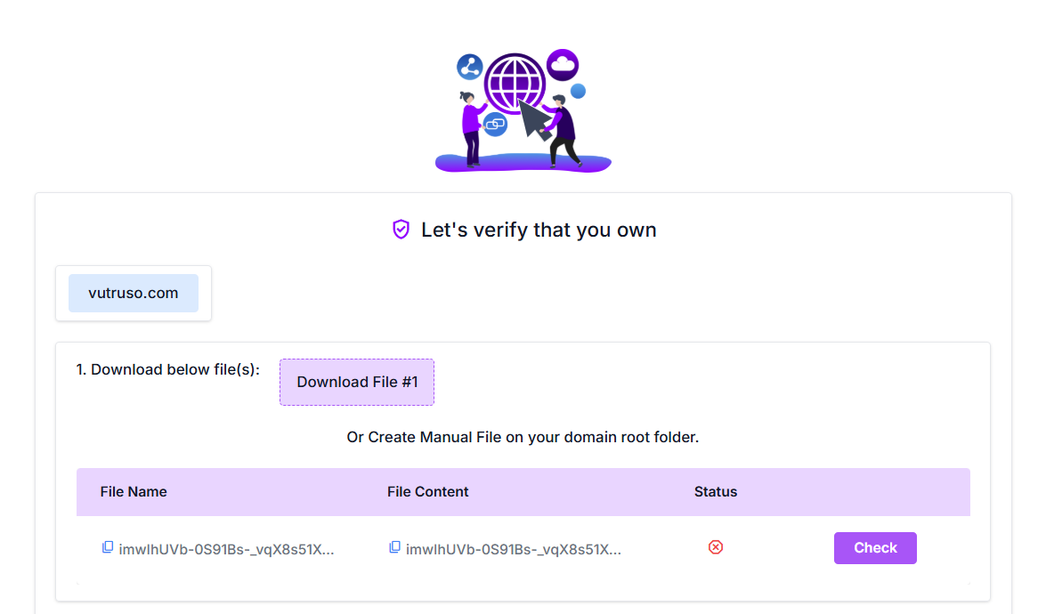Click the "Let's verify that you own" heading

pyautogui.click(x=539, y=230)
